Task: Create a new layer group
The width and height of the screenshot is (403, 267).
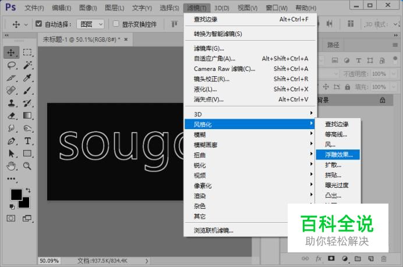Action: tap(358, 258)
